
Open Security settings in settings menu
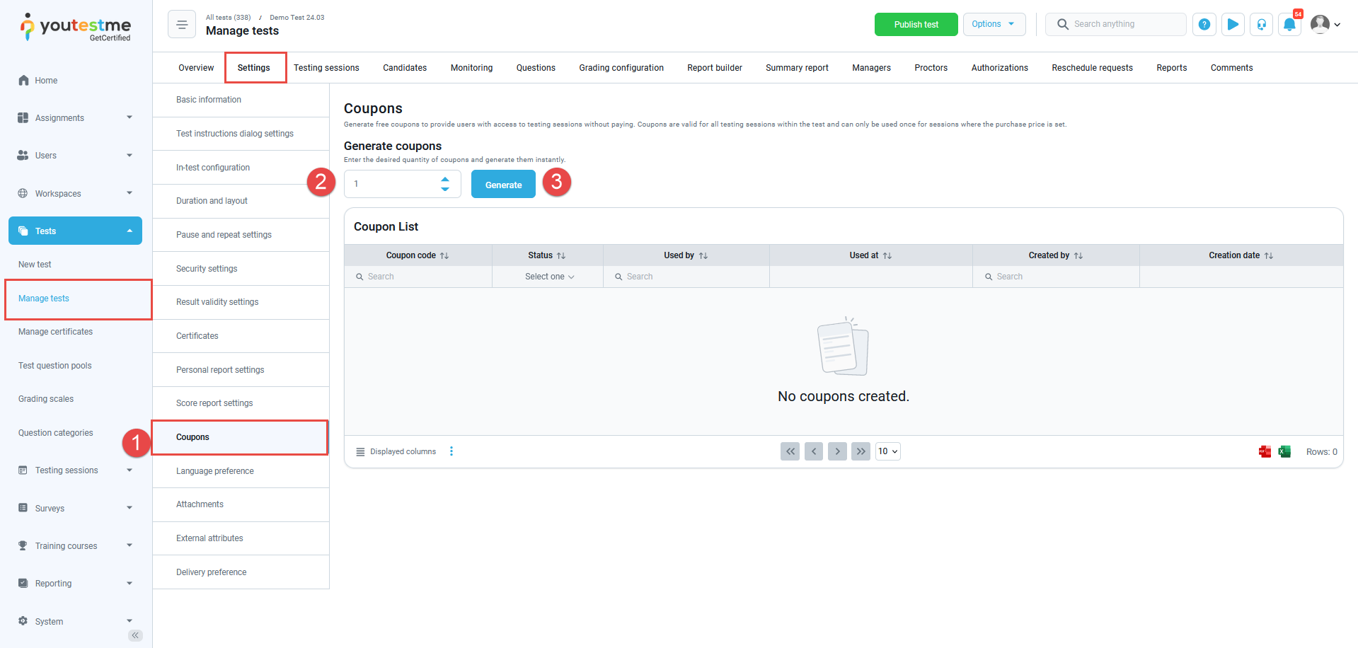pyautogui.click(x=207, y=269)
